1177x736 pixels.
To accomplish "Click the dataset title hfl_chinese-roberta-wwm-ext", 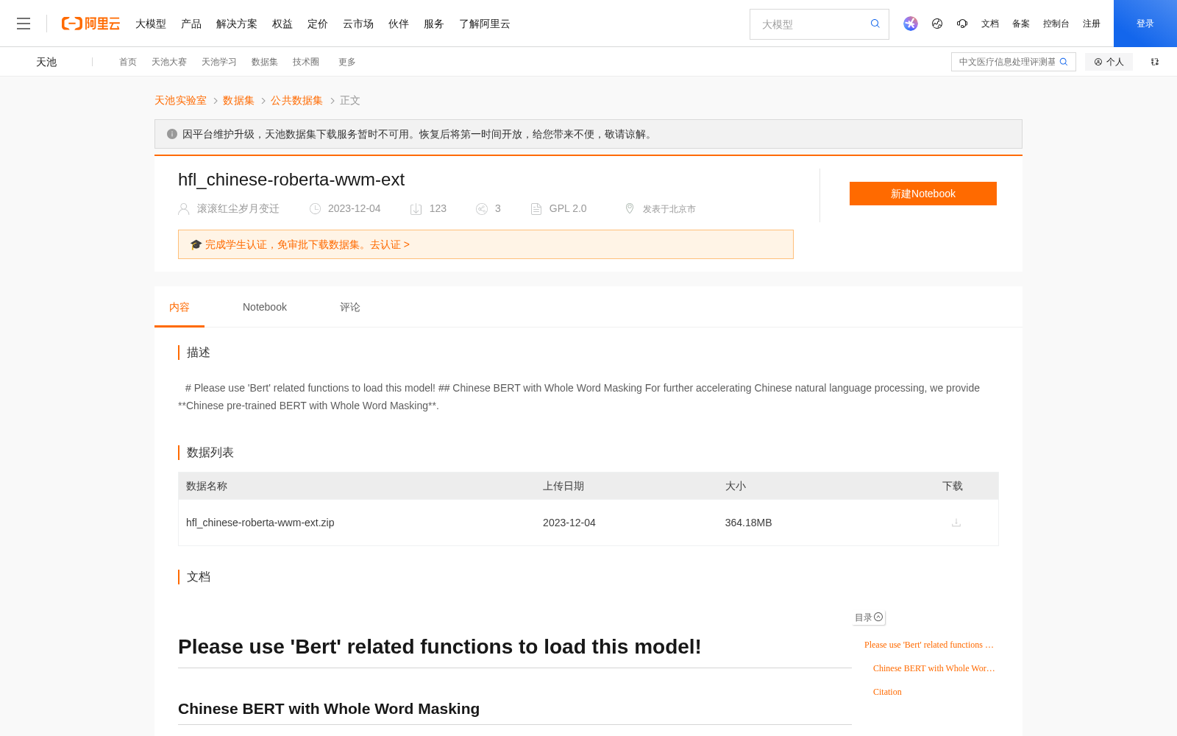I will click(291, 180).
